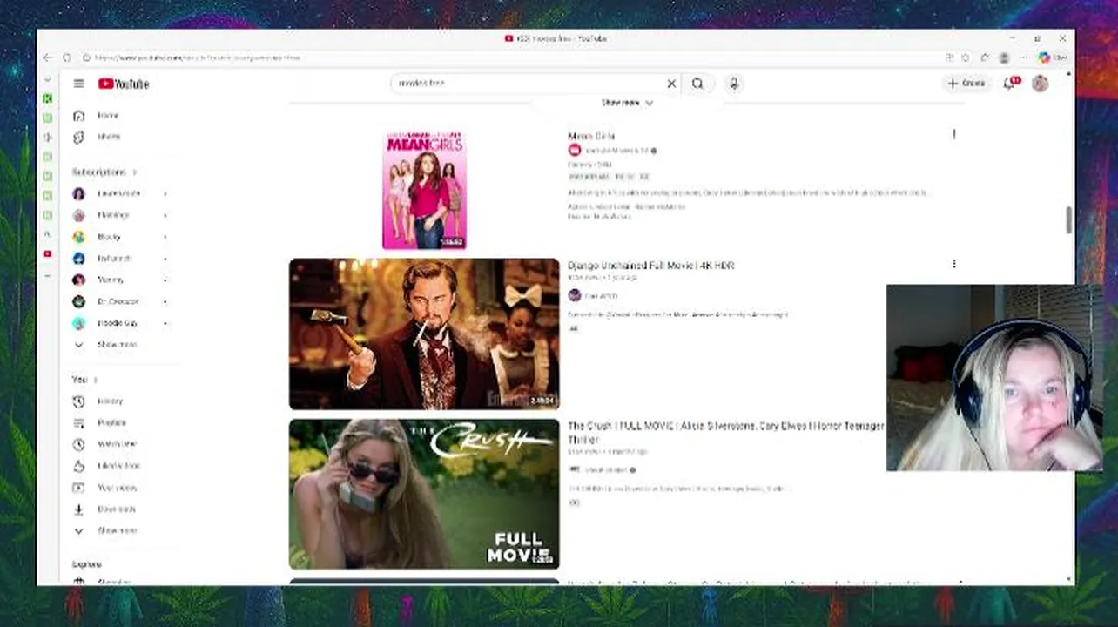Go back with browser back arrow
The width and height of the screenshot is (1118, 627).
[47, 57]
